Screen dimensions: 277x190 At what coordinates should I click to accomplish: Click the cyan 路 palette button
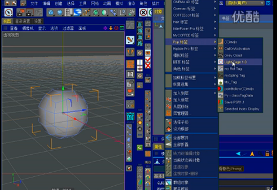pyautogui.click(x=140, y=43)
